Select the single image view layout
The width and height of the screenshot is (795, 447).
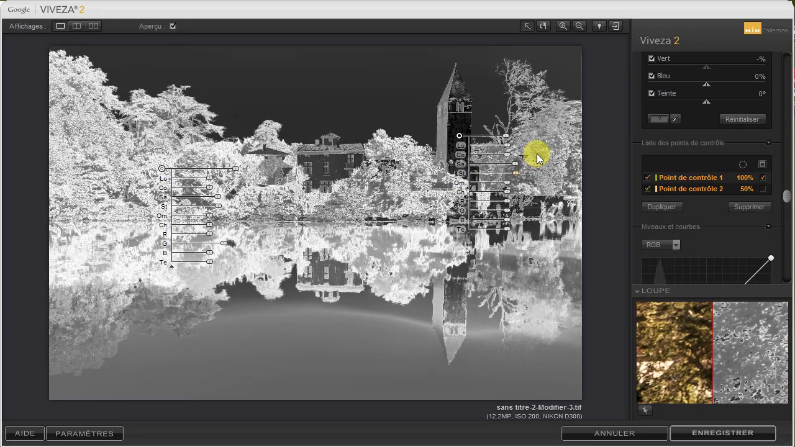(x=60, y=26)
